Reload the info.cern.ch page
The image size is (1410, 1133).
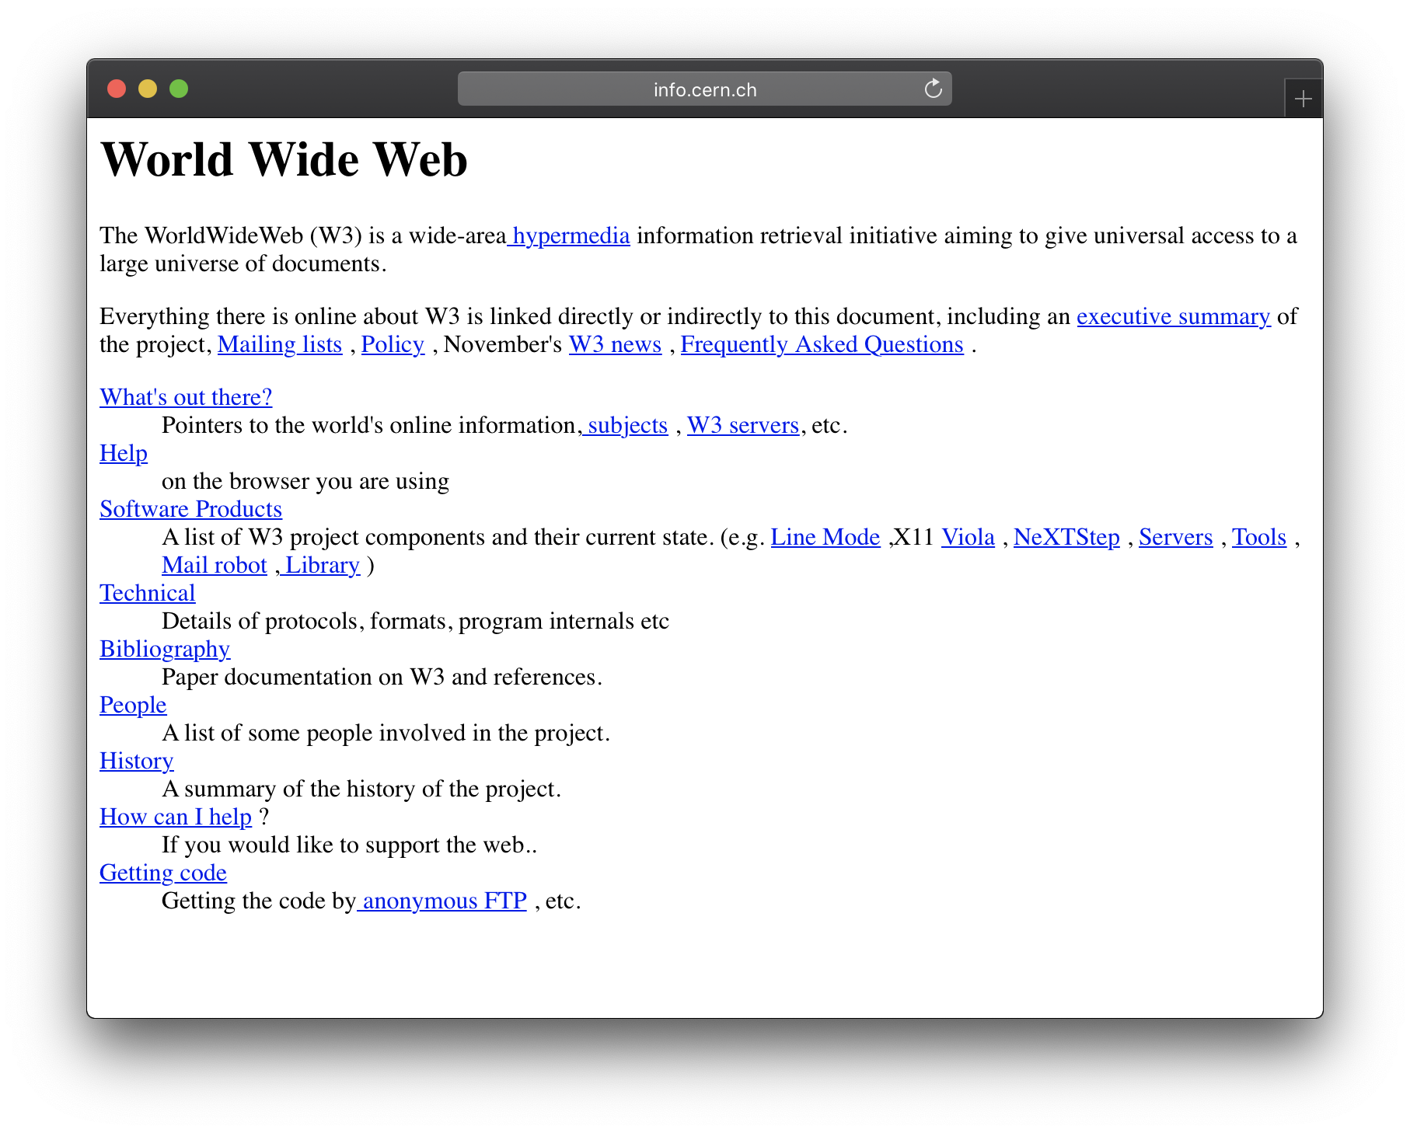click(934, 89)
